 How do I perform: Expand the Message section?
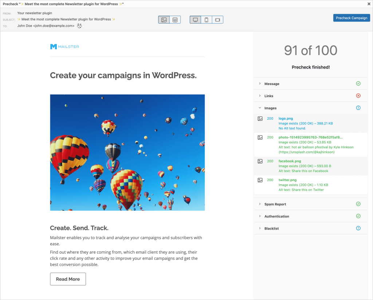pyautogui.click(x=272, y=84)
